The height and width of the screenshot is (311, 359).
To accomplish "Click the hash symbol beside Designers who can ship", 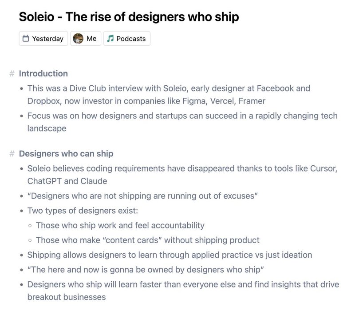I will (12, 154).
